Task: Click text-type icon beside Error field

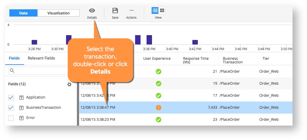Action: coord(21,118)
